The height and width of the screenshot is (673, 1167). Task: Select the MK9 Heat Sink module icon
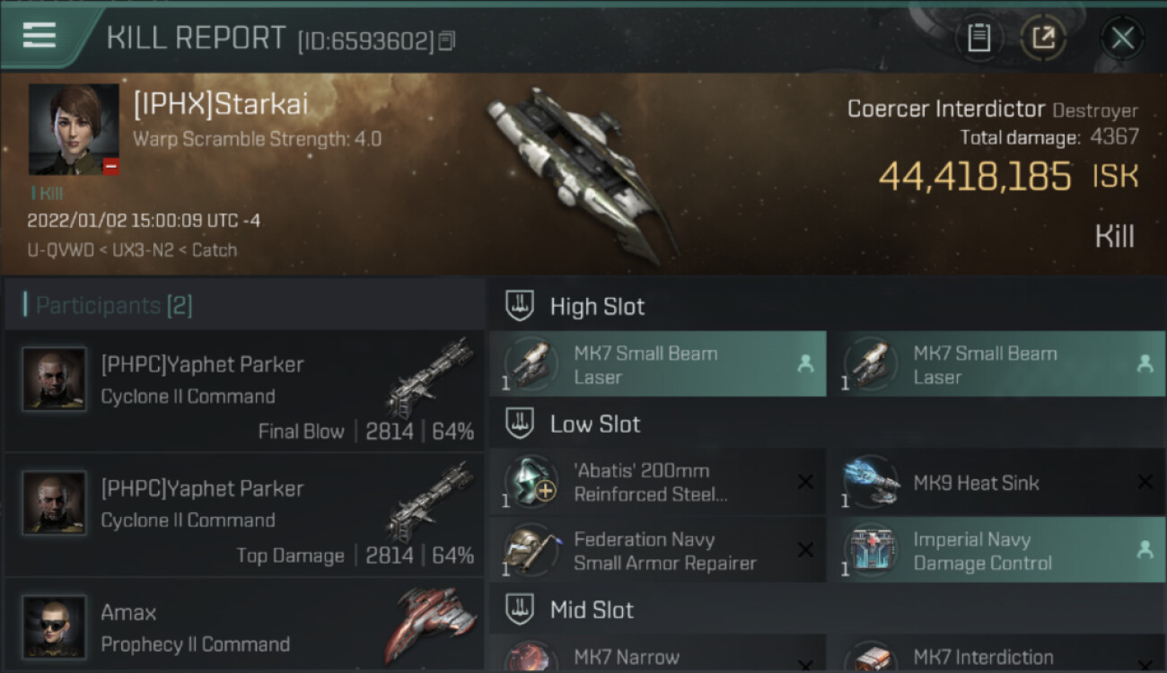pyautogui.click(x=871, y=482)
